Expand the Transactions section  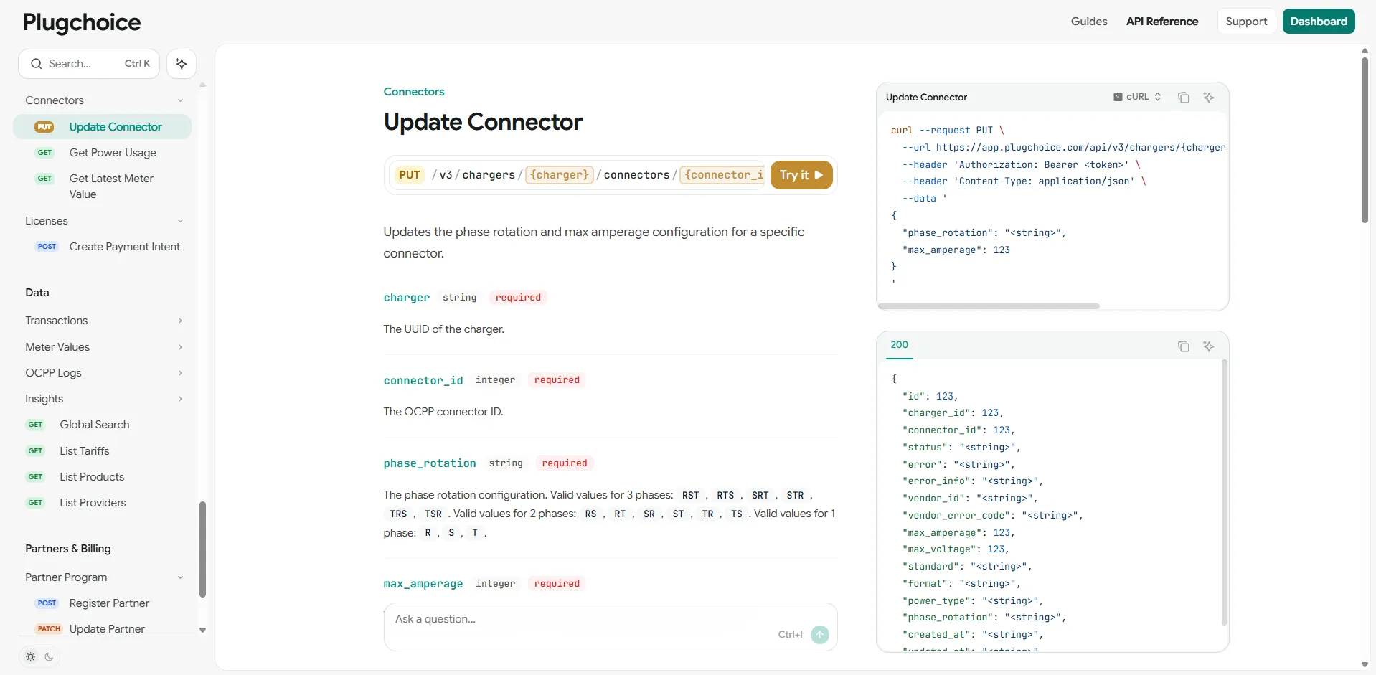click(x=180, y=321)
